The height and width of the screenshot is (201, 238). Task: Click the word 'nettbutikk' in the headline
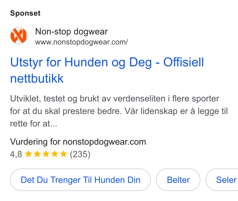[37, 79]
